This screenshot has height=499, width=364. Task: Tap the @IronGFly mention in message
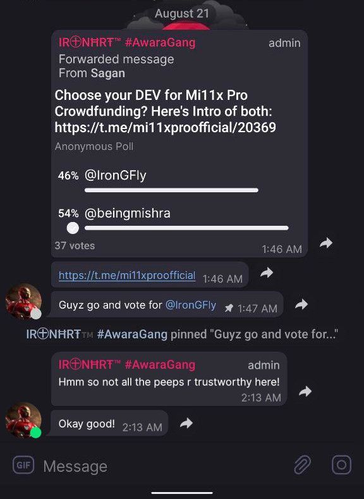191,305
